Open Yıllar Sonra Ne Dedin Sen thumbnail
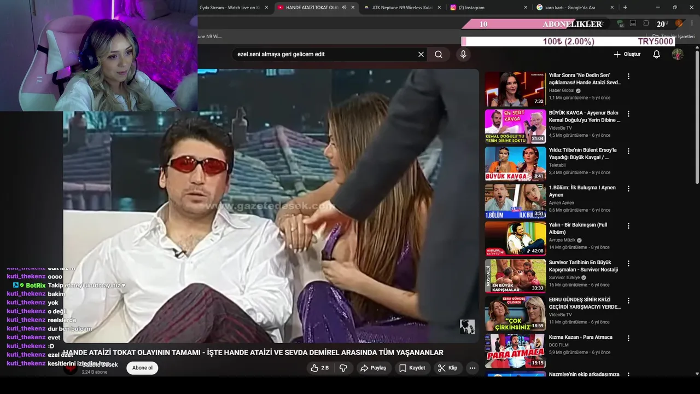700x394 pixels. point(515,89)
